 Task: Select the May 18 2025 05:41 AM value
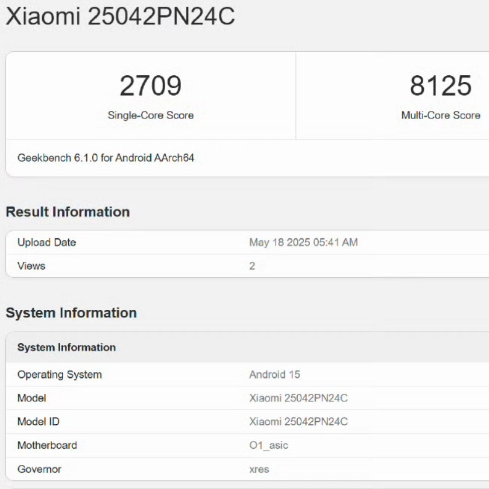pyautogui.click(x=303, y=242)
